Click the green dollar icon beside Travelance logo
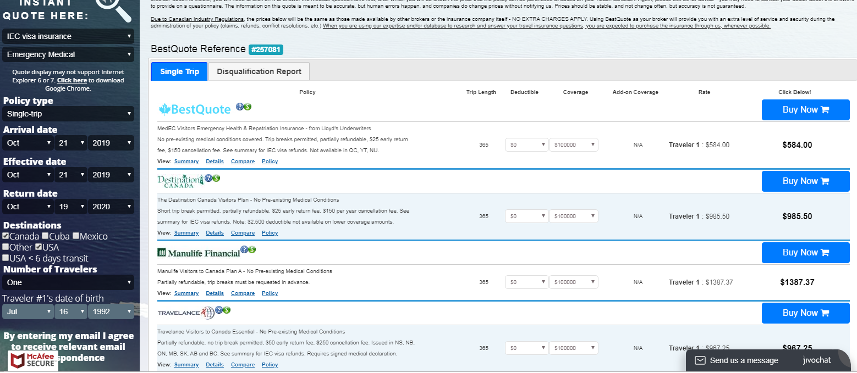 pos(227,310)
